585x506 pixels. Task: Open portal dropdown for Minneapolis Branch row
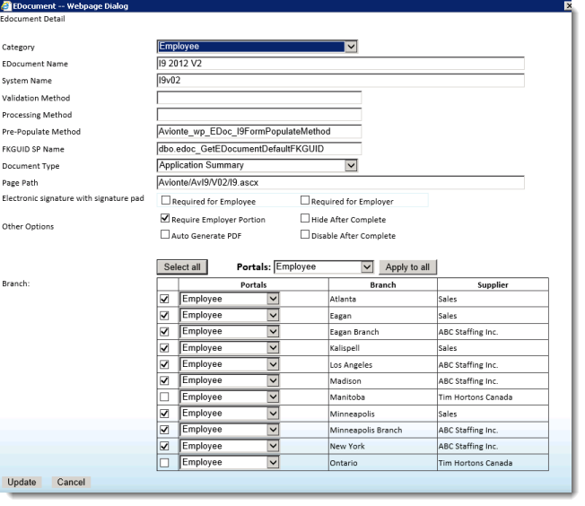[x=230, y=430]
